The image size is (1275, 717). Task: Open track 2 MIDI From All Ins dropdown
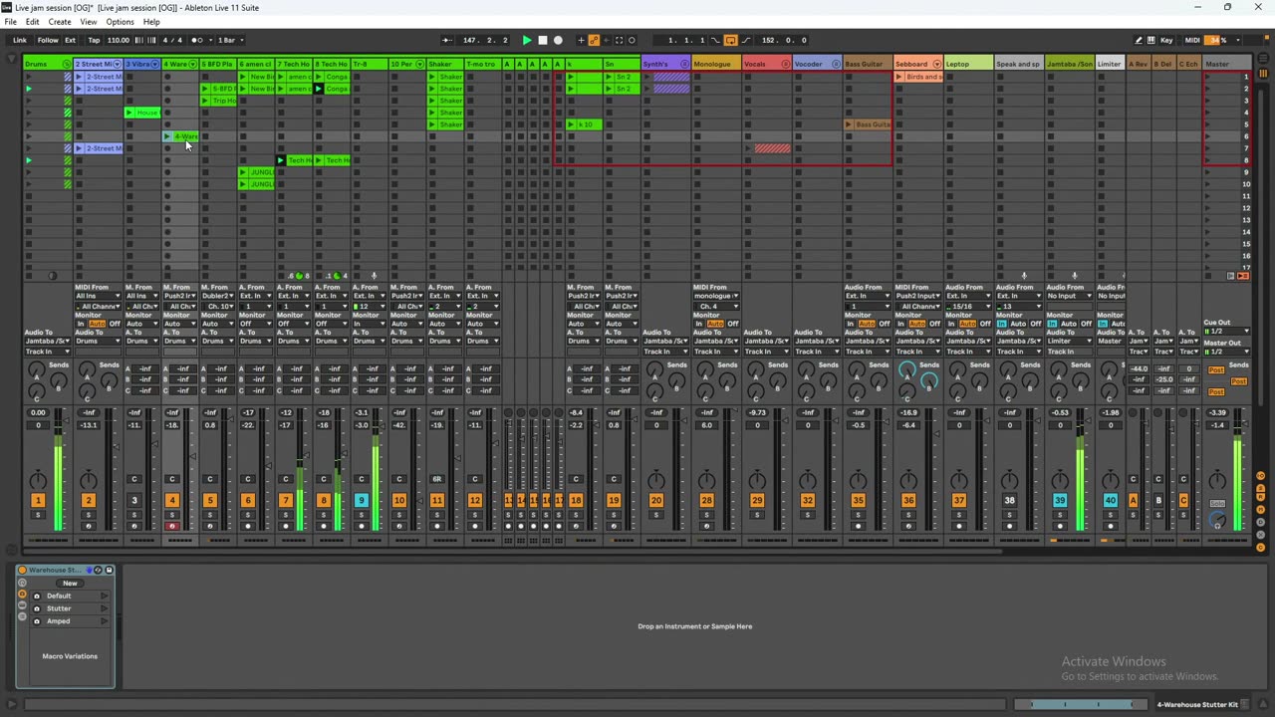[x=98, y=296]
